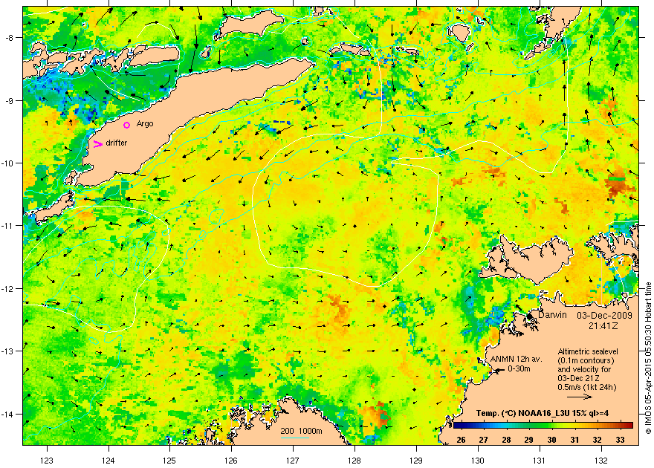Click the Darwin location dot
The image size is (654, 468).
529,316
